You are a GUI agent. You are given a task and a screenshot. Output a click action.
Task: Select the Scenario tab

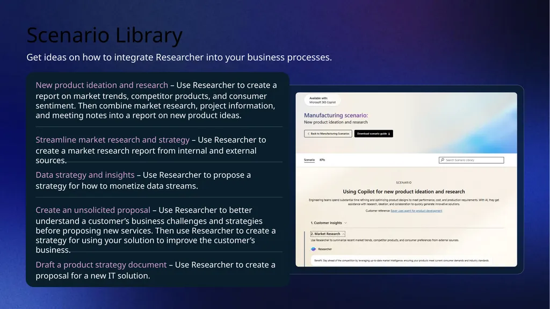[x=309, y=160]
